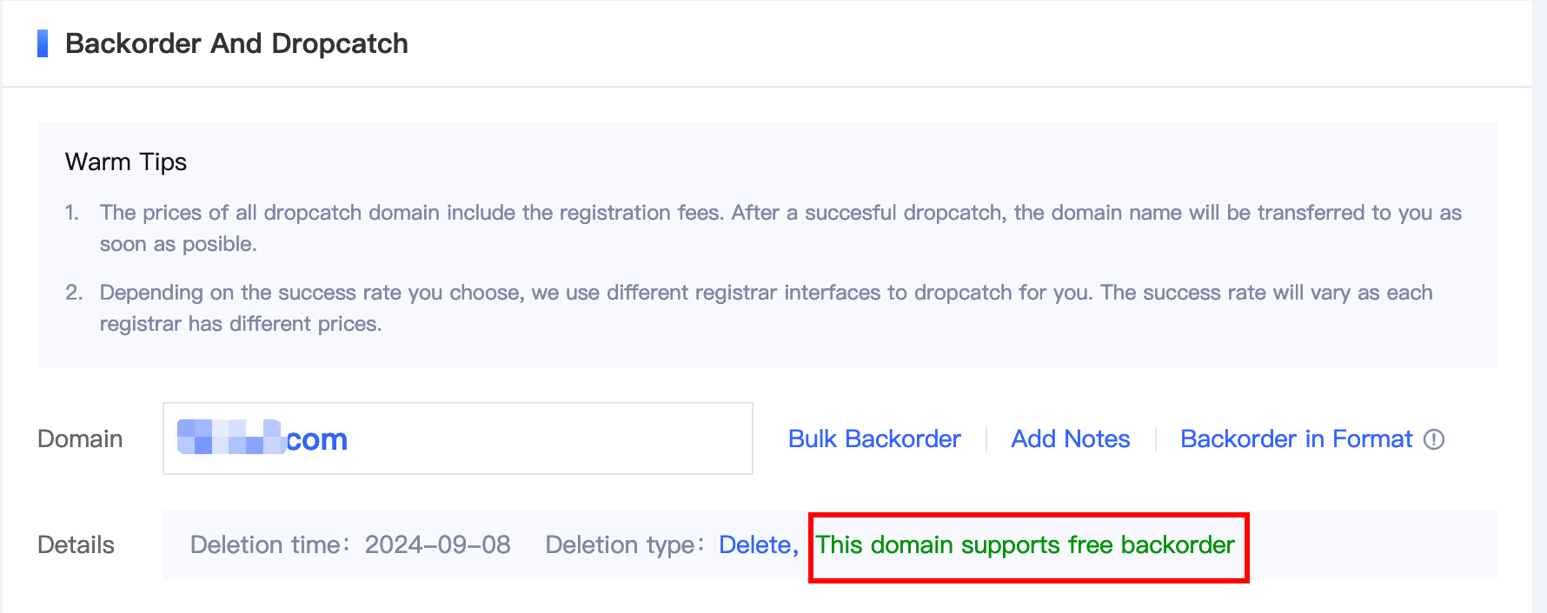Click the Warm Tips heading
The image size is (1547, 613).
coord(126,162)
